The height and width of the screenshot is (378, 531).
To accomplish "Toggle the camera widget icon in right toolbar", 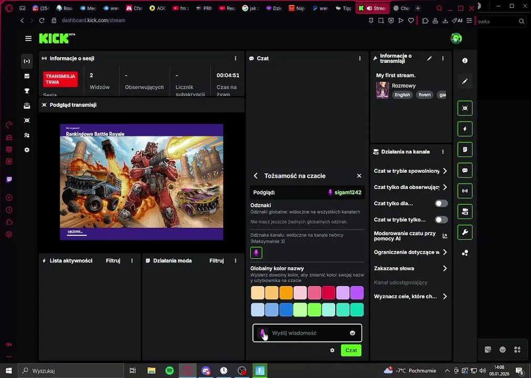I will (x=465, y=212).
